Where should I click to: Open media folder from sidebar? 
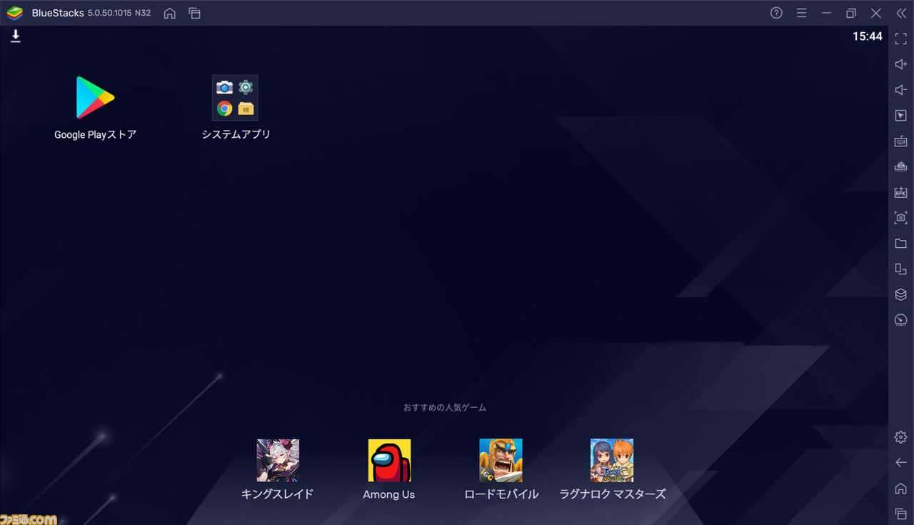(x=900, y=244)
